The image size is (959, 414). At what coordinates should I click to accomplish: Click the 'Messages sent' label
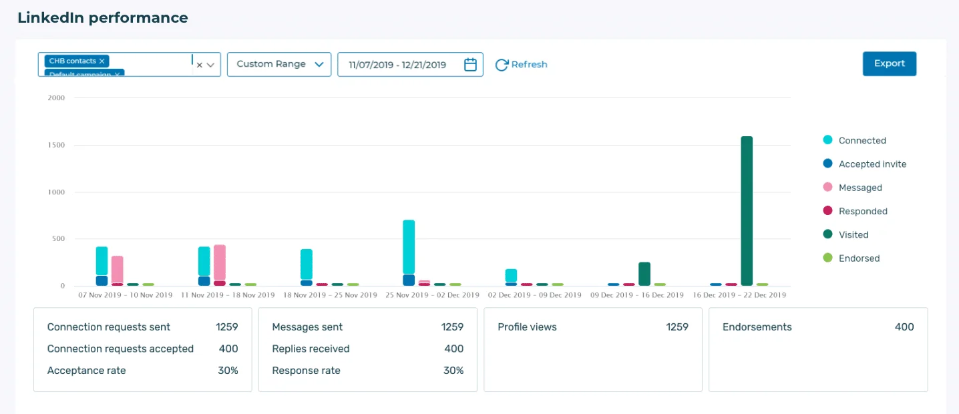[x=307, y=327]
